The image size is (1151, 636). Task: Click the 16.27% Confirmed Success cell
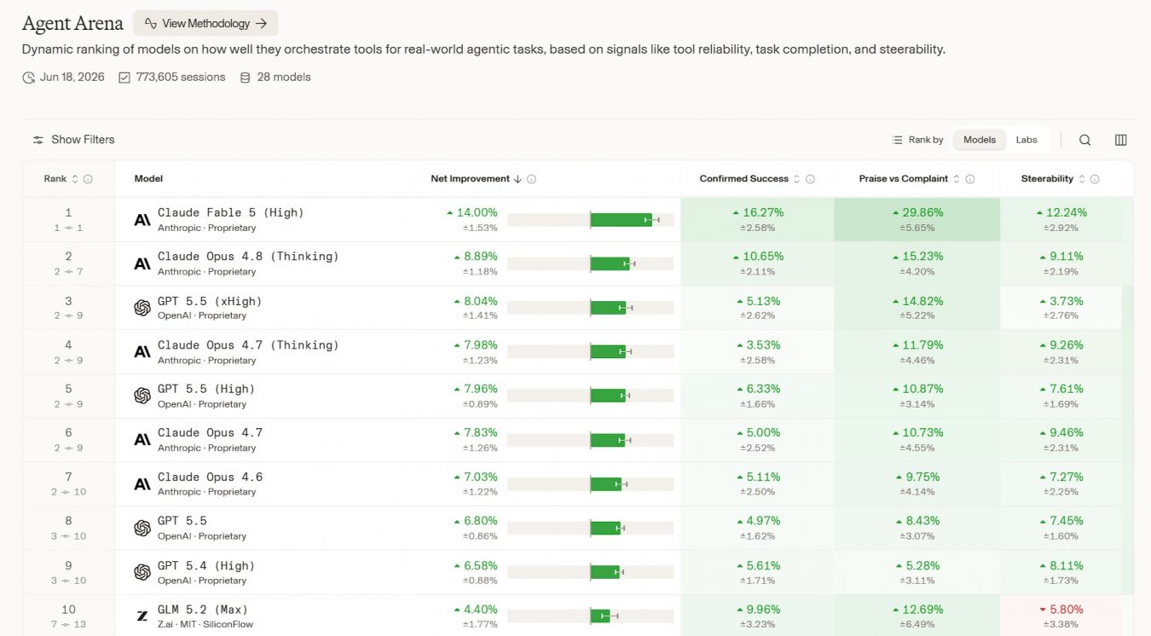click(x=757, y=220)
